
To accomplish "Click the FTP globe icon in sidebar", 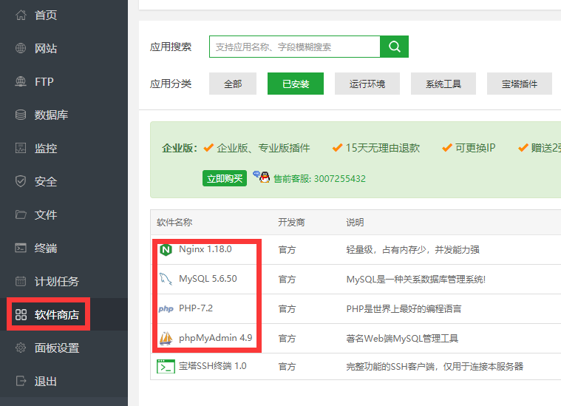I will 21,81.
